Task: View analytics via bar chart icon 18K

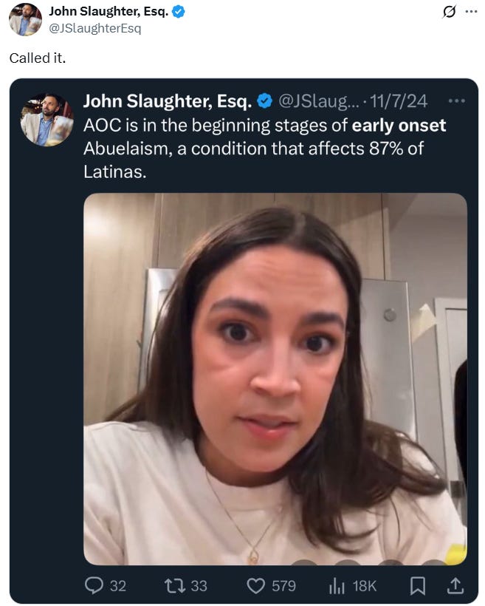Action: click(337, 585)
